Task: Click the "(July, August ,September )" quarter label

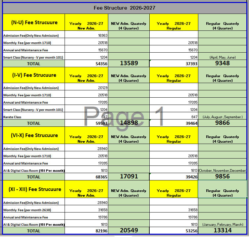Action: [x=223, y=117]
